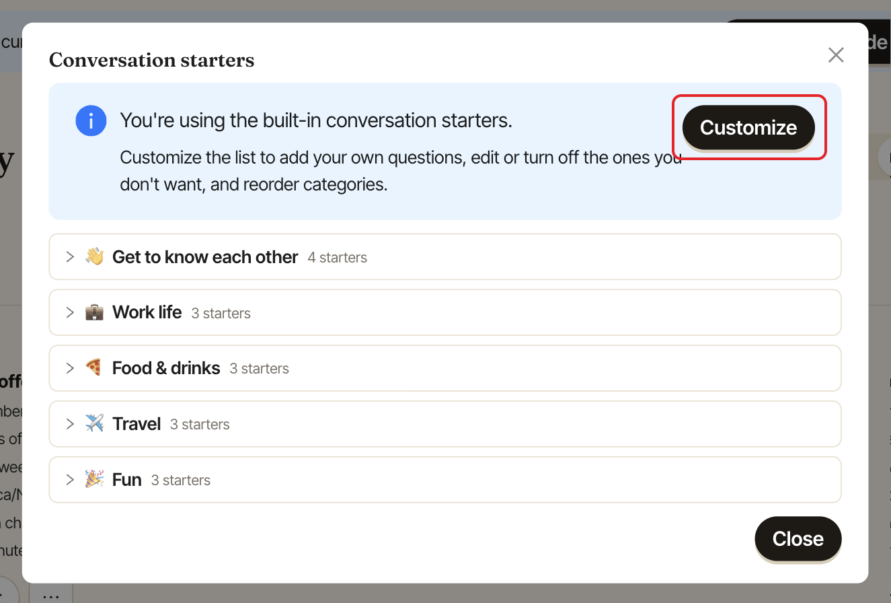This screenshot has height=603, width=891.
Task: Click the Customize button
Action: pos(748,127)
